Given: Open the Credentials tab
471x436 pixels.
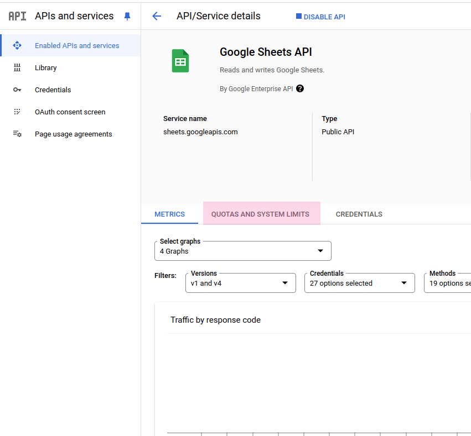Looking at the screenshot, I should tap(359, 214).
